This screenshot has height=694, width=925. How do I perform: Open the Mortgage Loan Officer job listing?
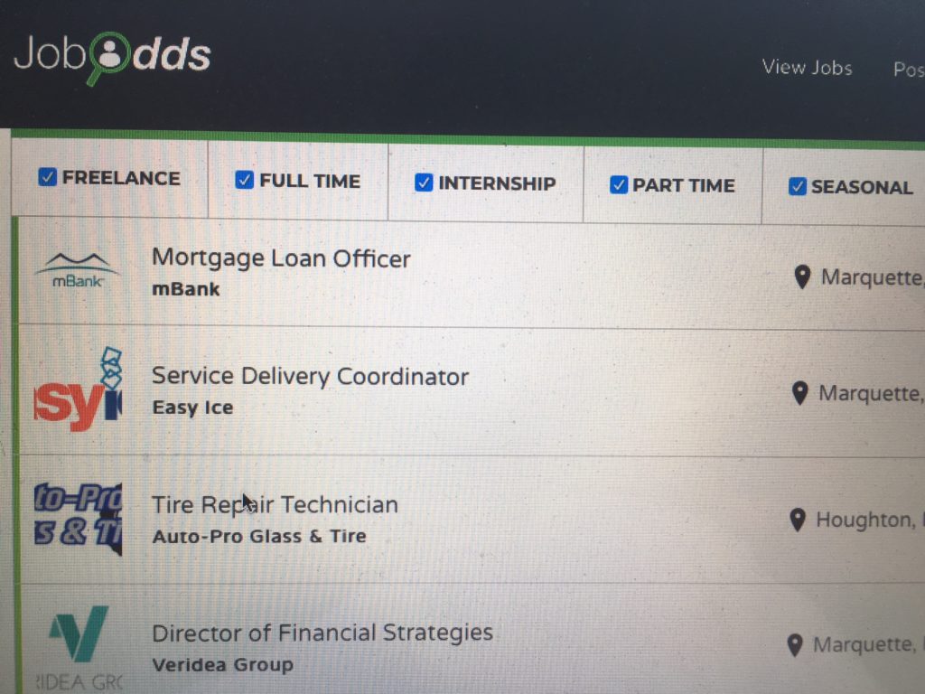[281, 258]
